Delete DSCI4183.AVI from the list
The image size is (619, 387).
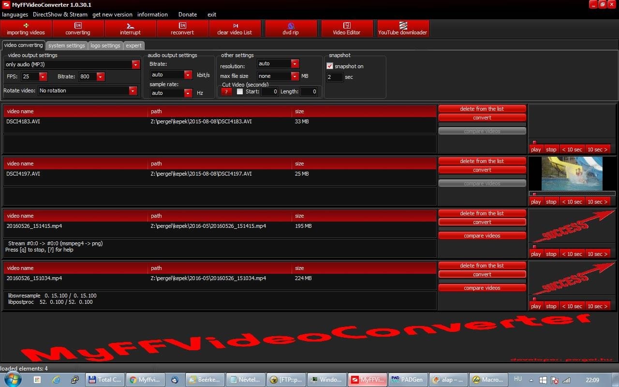point(482,109)
